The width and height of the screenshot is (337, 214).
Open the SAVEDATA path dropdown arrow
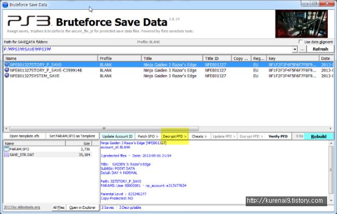click(x=294, y=50)
